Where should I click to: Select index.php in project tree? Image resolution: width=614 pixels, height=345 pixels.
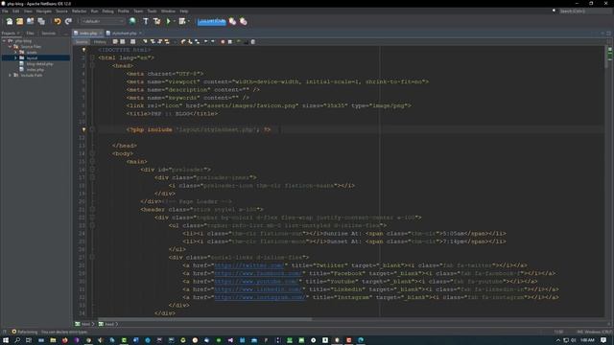(x=35, y=70)
